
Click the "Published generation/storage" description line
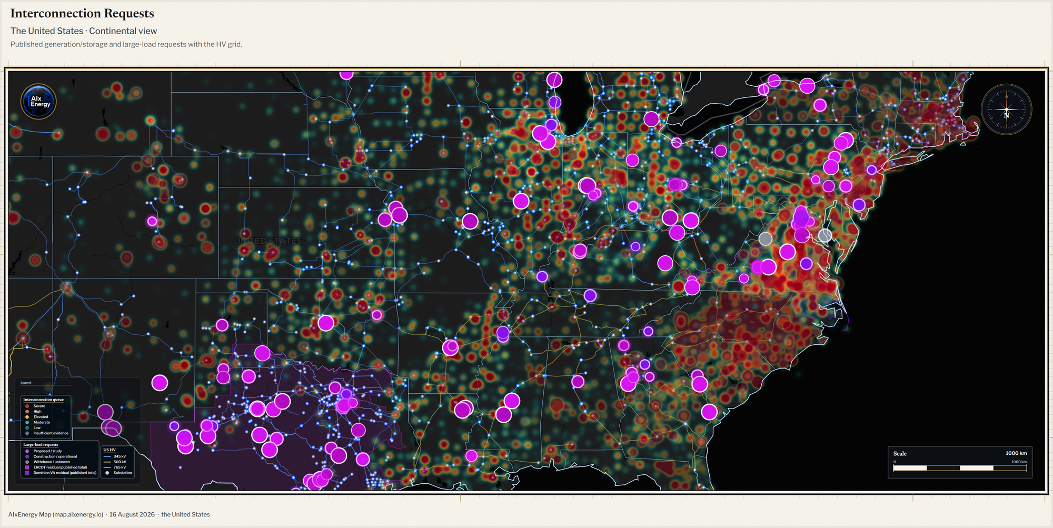126,44
